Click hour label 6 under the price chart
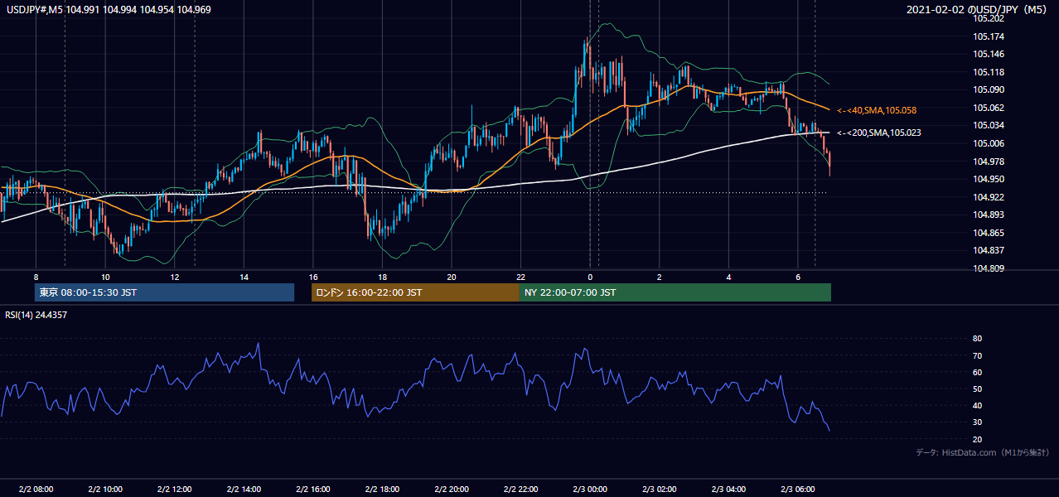 tap(797, 277)
